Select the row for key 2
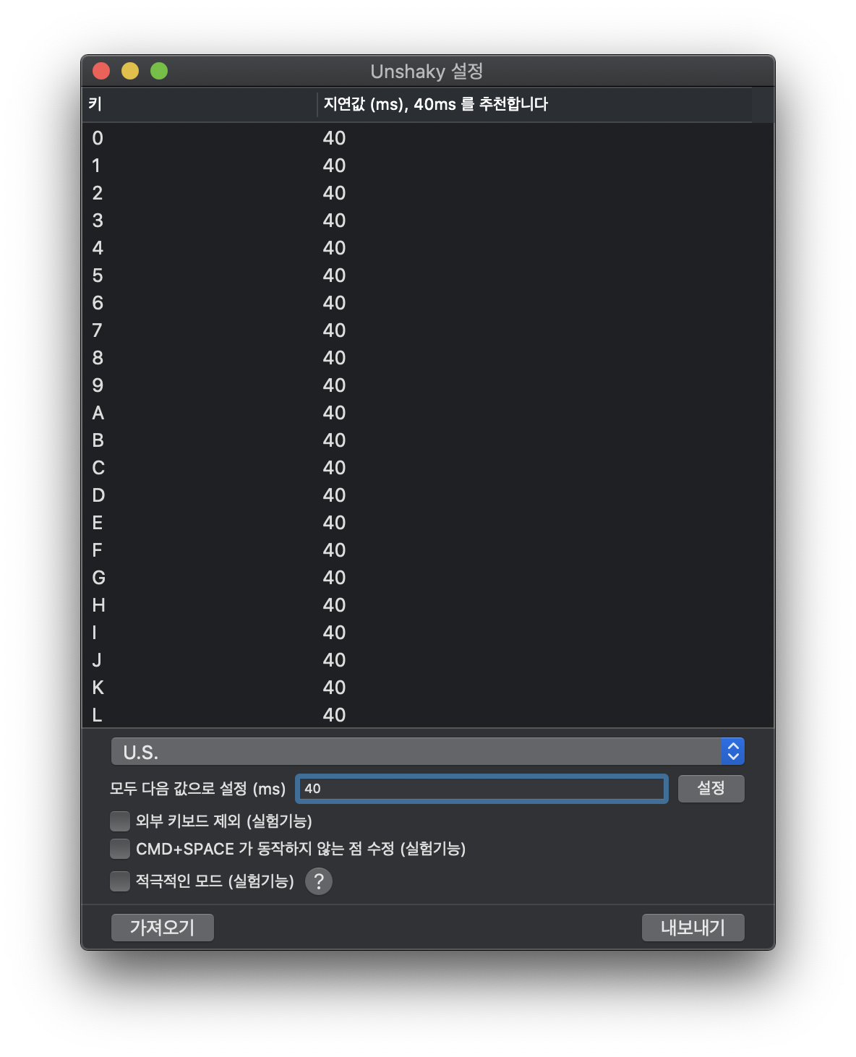The image size is (856, 1057). tap(427, 193)
